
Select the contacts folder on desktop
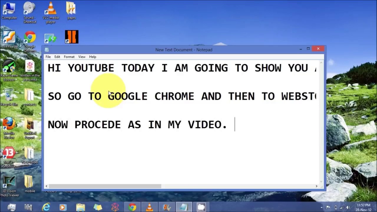(30, 97)
